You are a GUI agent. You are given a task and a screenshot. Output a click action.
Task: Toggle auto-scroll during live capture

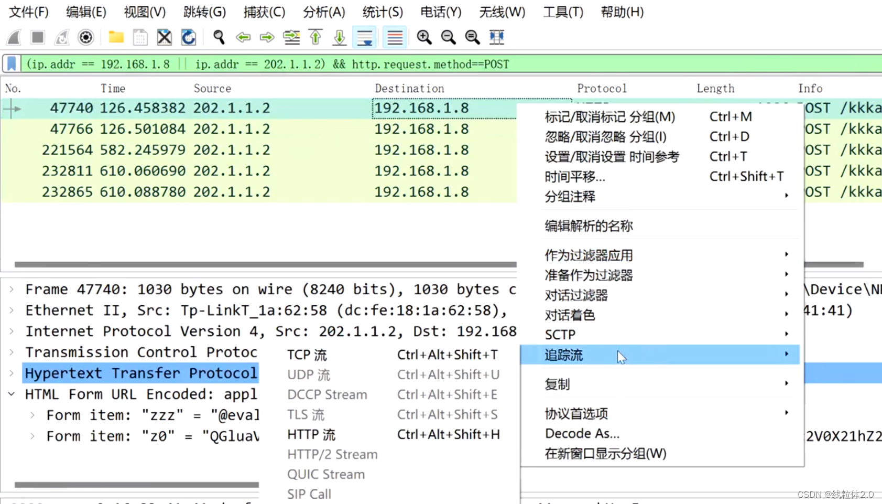click(x=365, y=37)
